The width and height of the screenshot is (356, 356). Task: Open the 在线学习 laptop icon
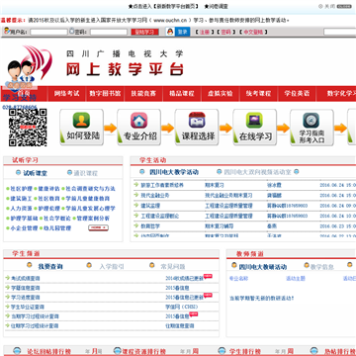coord(254,120)
